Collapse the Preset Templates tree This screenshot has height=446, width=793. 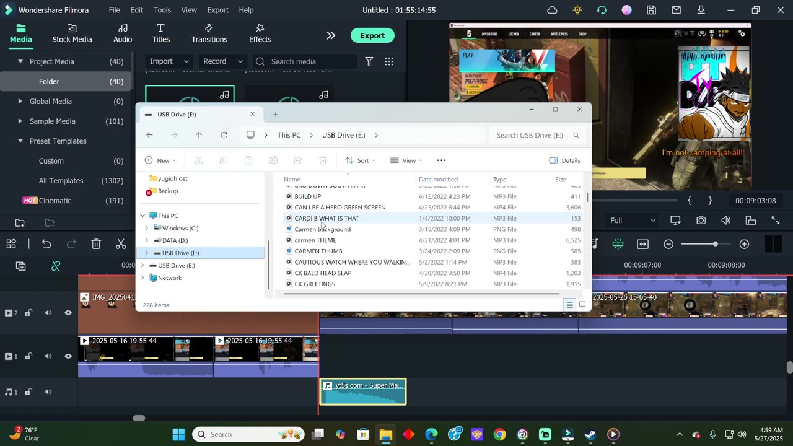[x=20, y=141]
